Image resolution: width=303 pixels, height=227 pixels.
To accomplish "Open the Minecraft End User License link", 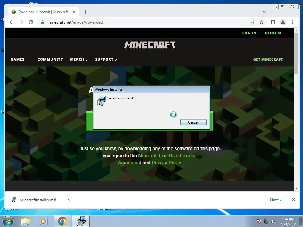I will coord(167,155).
